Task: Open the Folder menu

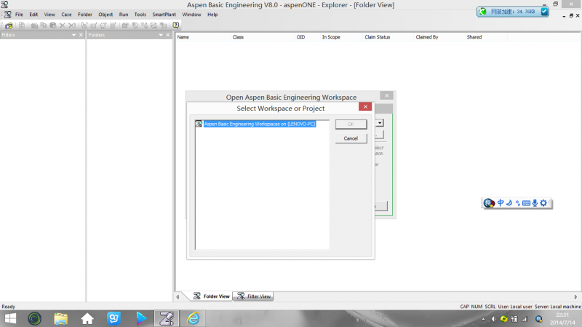Action: (85, 15)
